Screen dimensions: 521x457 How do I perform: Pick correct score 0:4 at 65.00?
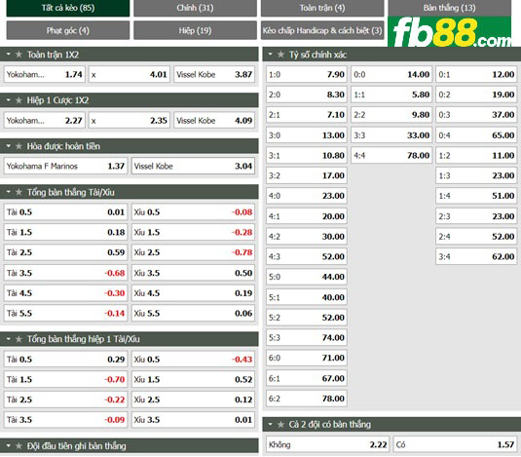coord(476,135)
